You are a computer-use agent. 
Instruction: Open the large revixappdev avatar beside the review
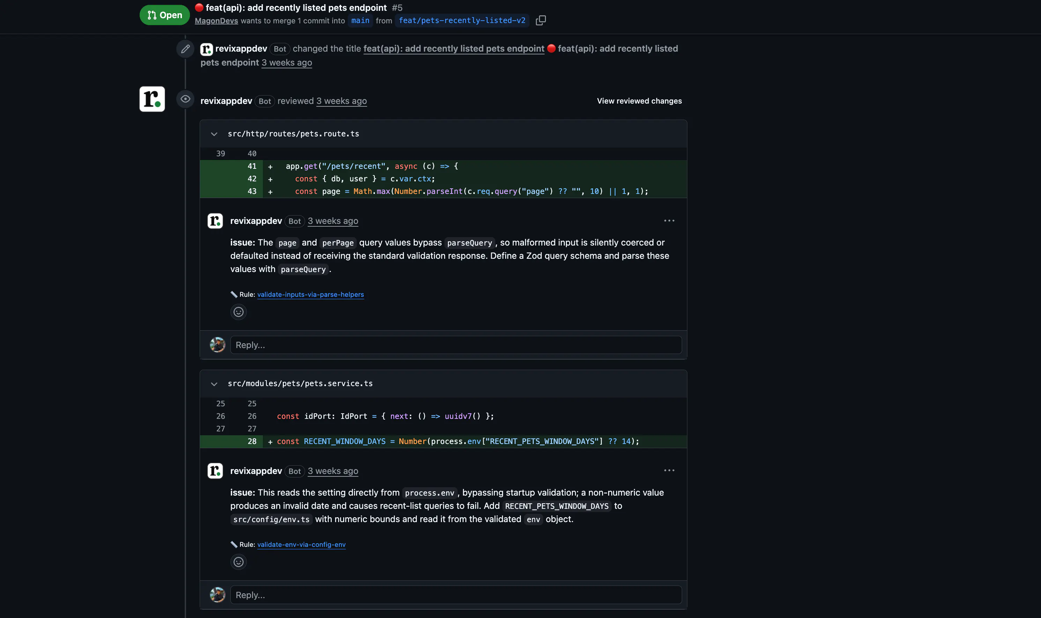152,99
